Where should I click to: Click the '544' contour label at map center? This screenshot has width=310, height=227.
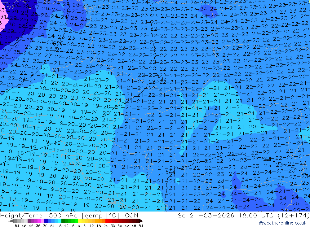coord(162,79)
